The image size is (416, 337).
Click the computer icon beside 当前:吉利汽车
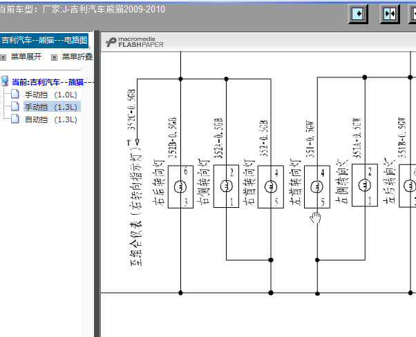pyautogui.click(x=5, y=81)
